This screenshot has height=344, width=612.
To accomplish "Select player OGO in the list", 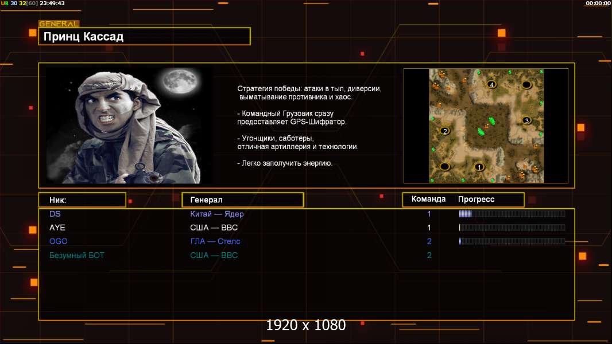I will 58,241.
